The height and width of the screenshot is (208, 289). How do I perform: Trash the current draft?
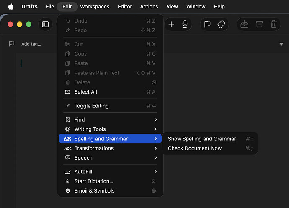click(x=274, y=24)
